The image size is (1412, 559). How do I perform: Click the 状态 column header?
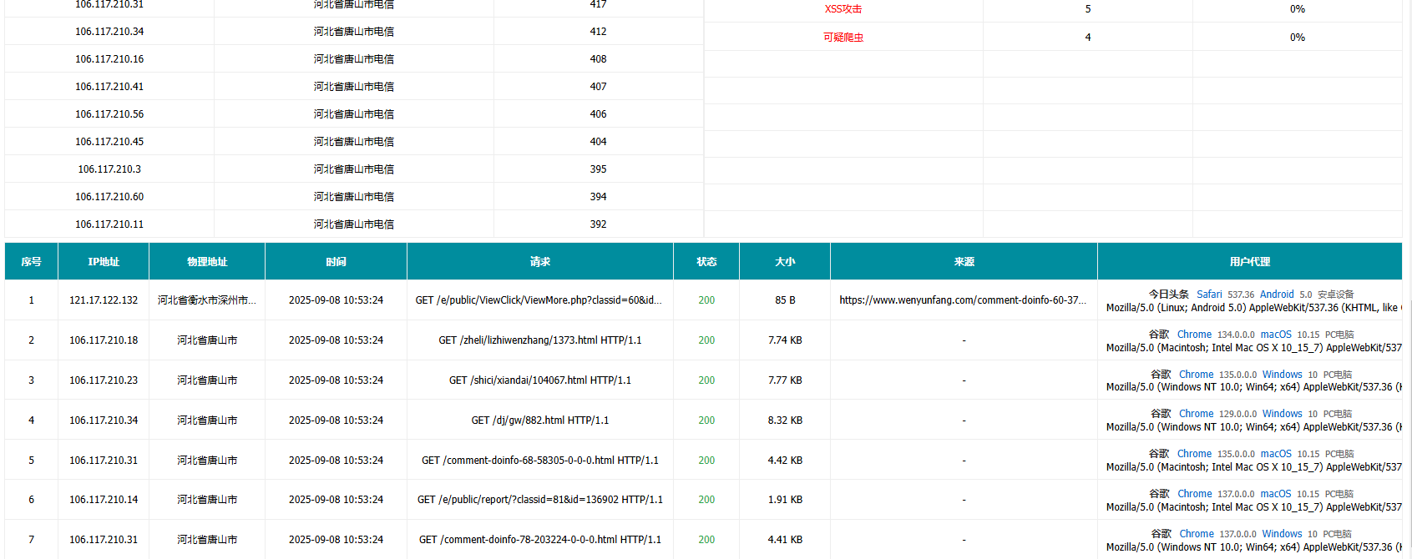(706, 261)
